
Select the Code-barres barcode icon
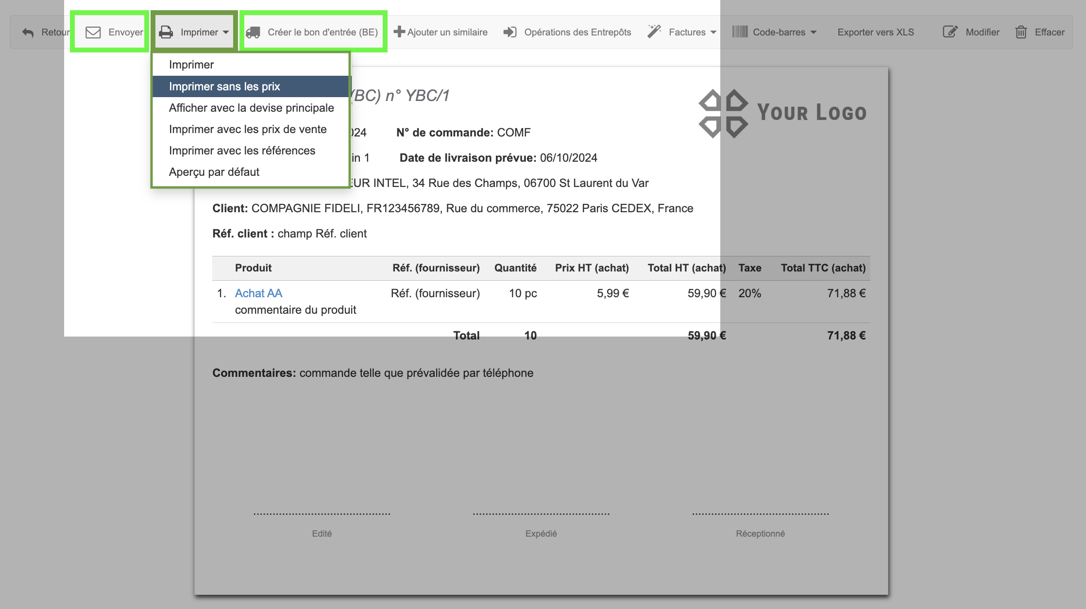(740, 32)
